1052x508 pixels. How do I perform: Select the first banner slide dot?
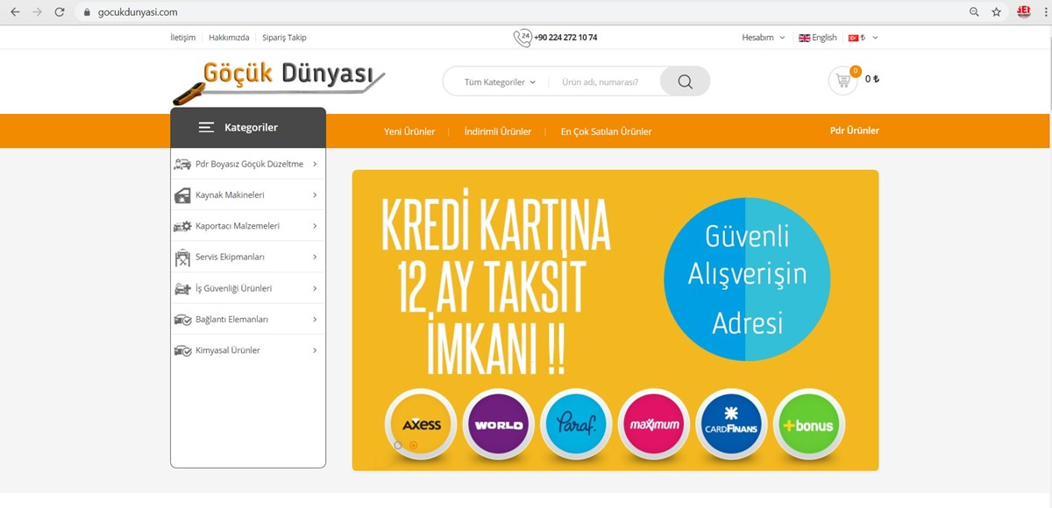click(398, 445)
